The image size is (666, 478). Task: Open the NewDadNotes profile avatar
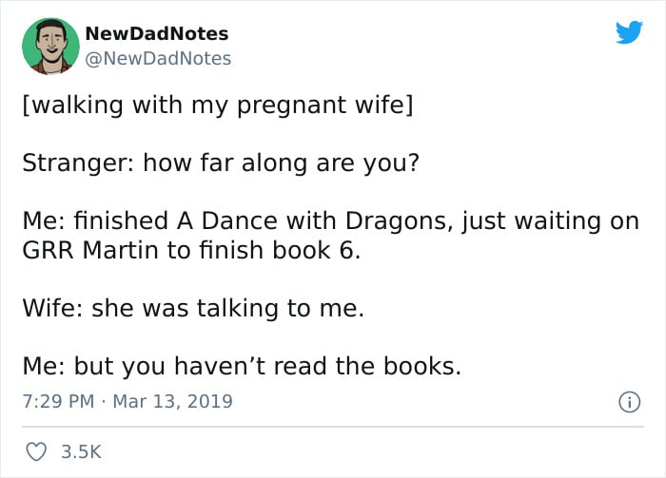pos(51,47)
